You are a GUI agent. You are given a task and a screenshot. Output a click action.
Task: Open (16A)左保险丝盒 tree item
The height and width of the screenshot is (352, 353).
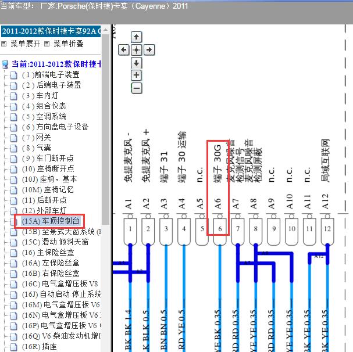pos(51,263)
